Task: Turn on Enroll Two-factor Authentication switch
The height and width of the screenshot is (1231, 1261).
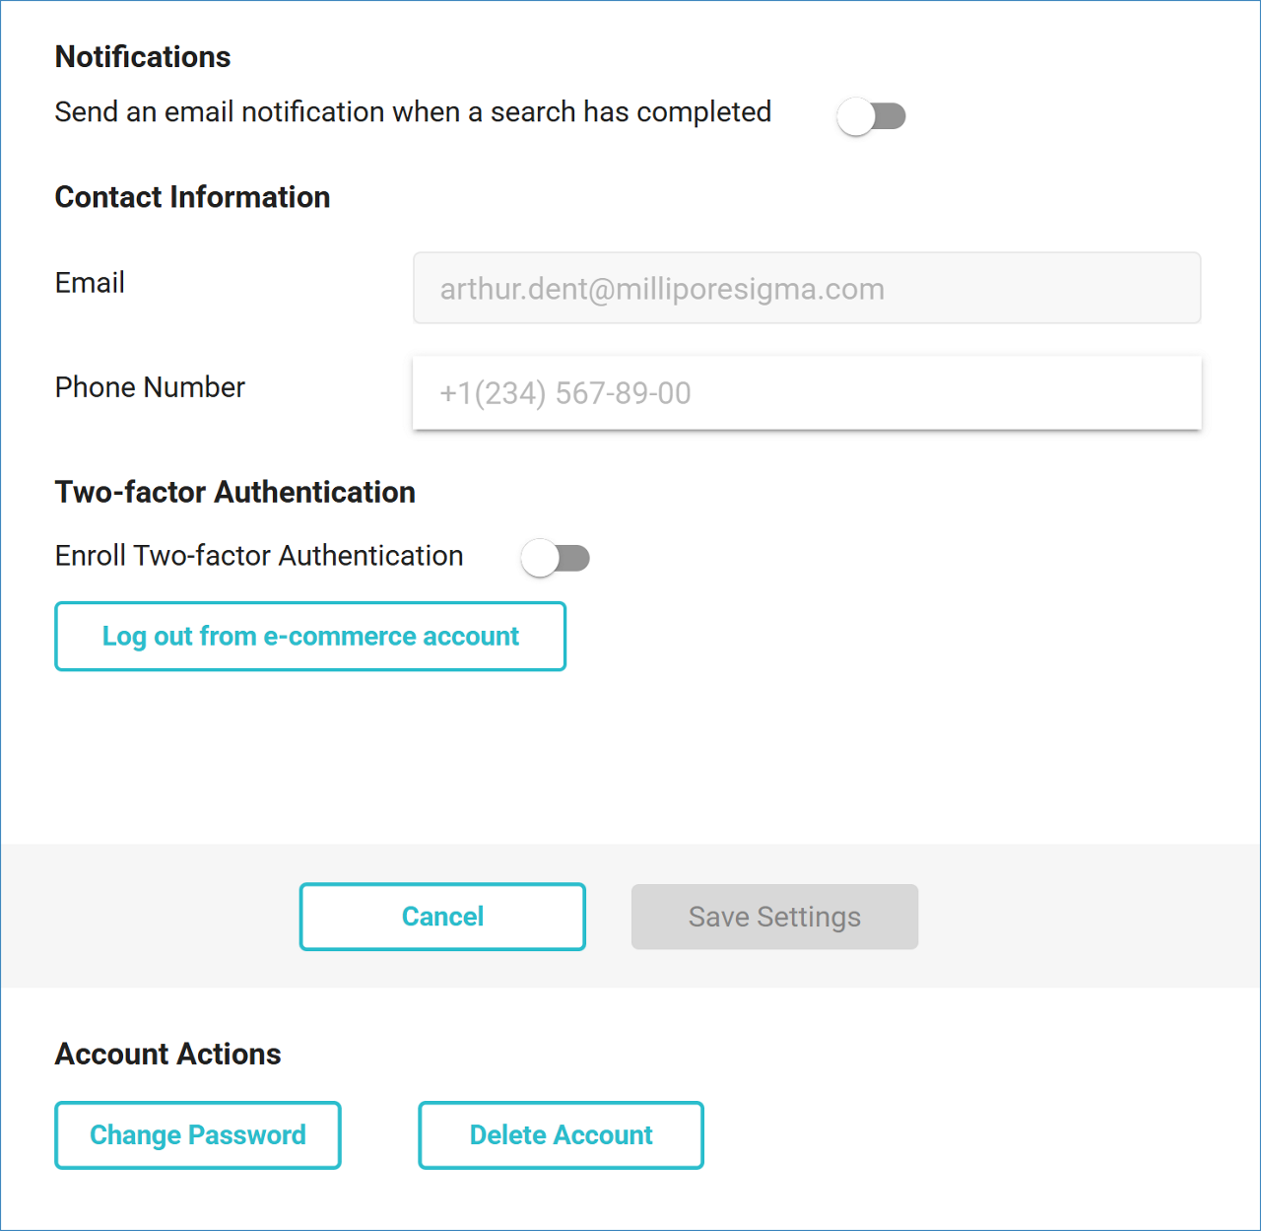Action: pos(555,558)
